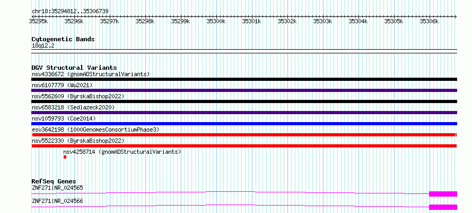Click the right arrowhead of the ruler

456,16
